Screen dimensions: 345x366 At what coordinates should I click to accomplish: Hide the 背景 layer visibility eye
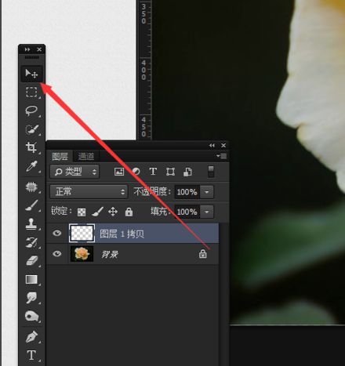coord(56,254)
